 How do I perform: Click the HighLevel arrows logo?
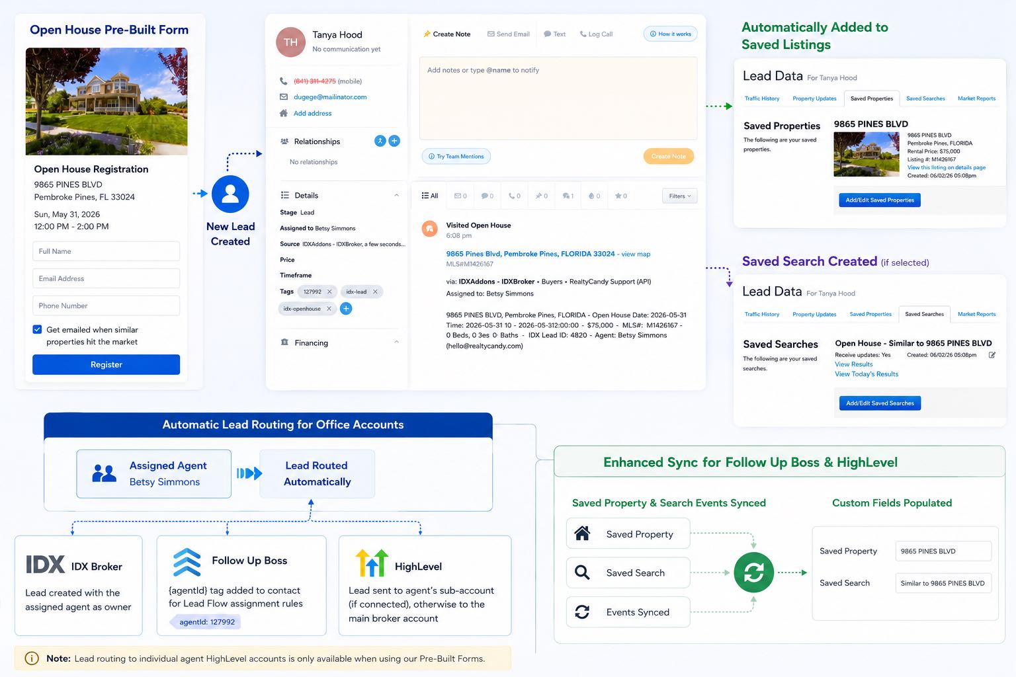pos(372,563)
